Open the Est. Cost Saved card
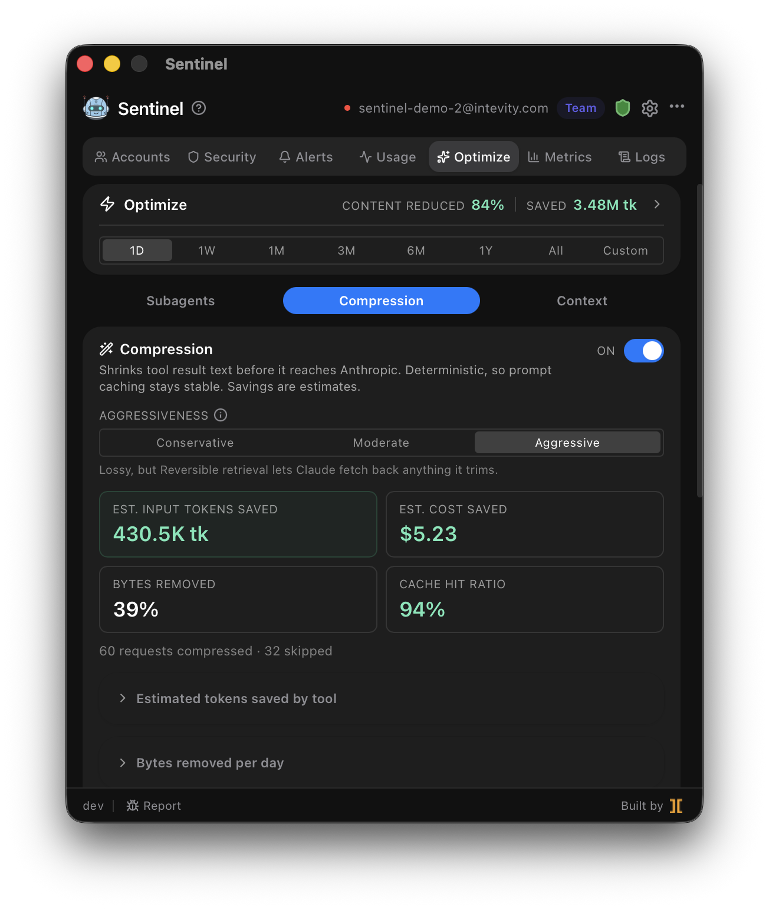The height and width of the screenshot is (910, 769). pos(525,524)
